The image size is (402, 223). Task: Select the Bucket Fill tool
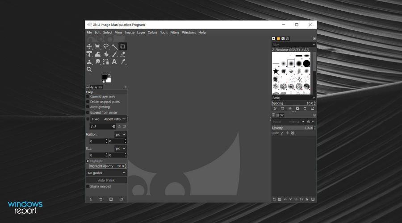coord(106,54)
